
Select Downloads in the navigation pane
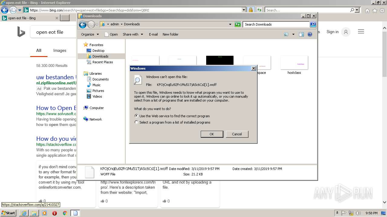100,56
